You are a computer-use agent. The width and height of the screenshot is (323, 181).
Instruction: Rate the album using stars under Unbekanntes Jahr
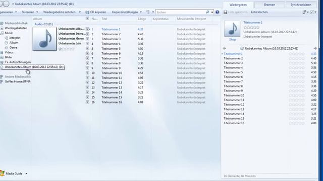point(66,49)
